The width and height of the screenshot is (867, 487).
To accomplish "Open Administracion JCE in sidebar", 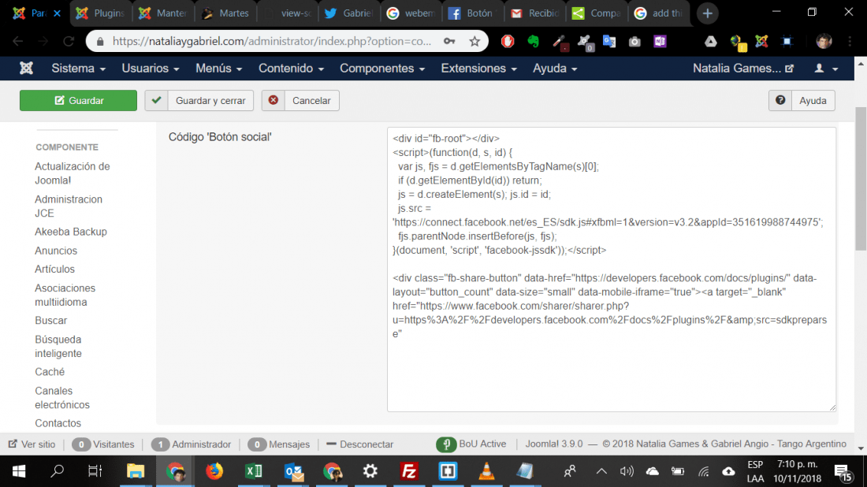I will [69, 206].
